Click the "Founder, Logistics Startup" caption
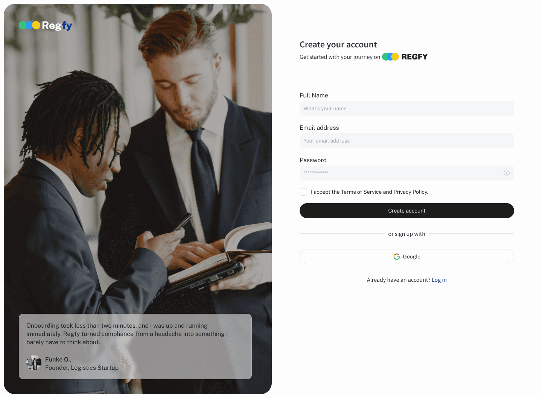The width and height of the screenshot is (542, 398). pos(82,368)
